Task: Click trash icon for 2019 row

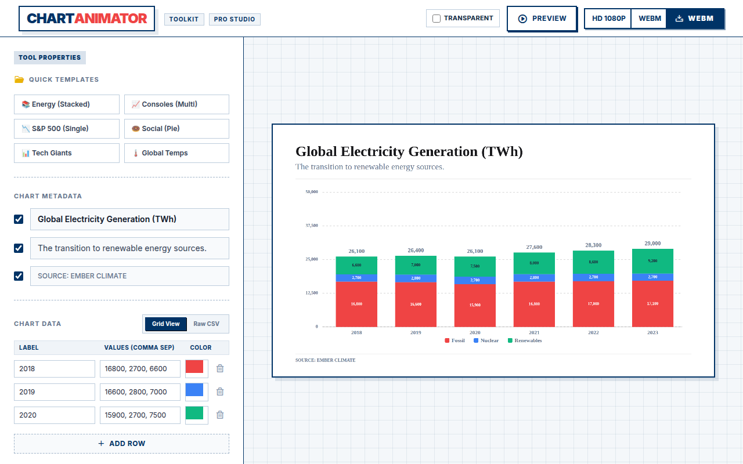Action: [x=220, y=391]
